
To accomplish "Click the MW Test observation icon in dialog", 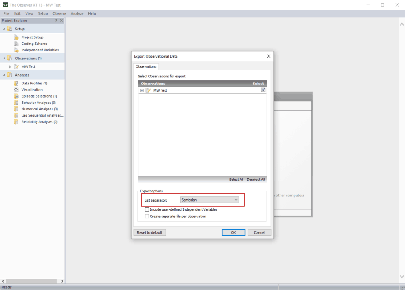I will click(148, 90).
